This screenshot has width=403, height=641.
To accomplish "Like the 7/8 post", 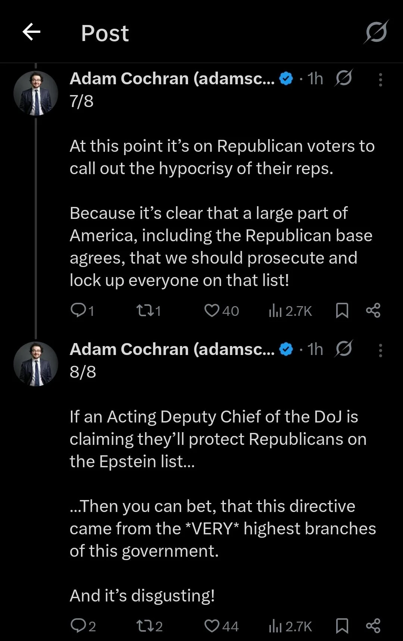I will (212, 310).
